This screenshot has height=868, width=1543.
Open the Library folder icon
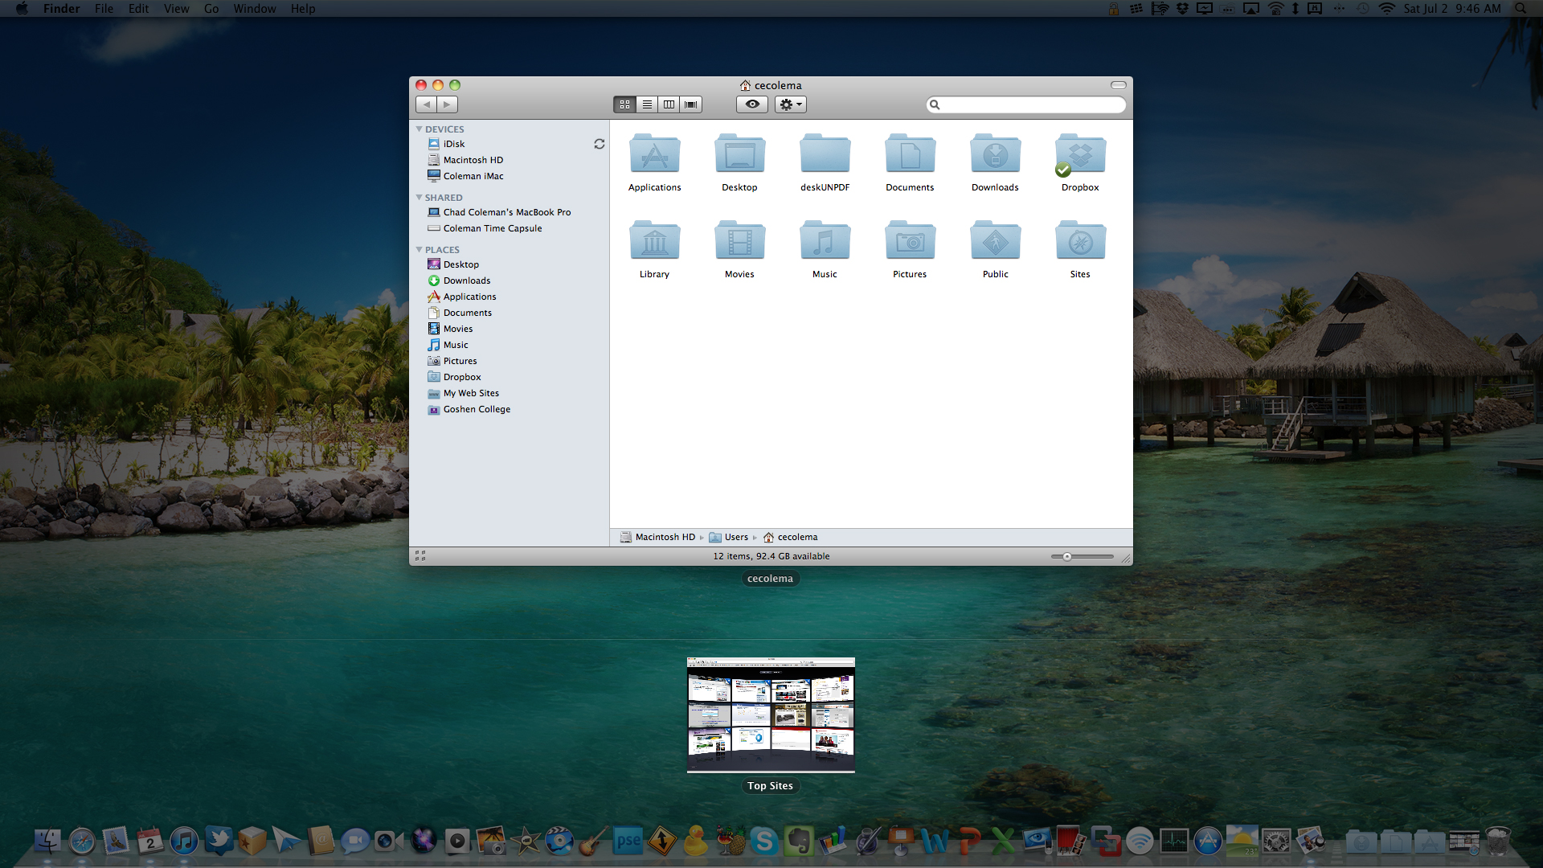(x=654, y=241)
